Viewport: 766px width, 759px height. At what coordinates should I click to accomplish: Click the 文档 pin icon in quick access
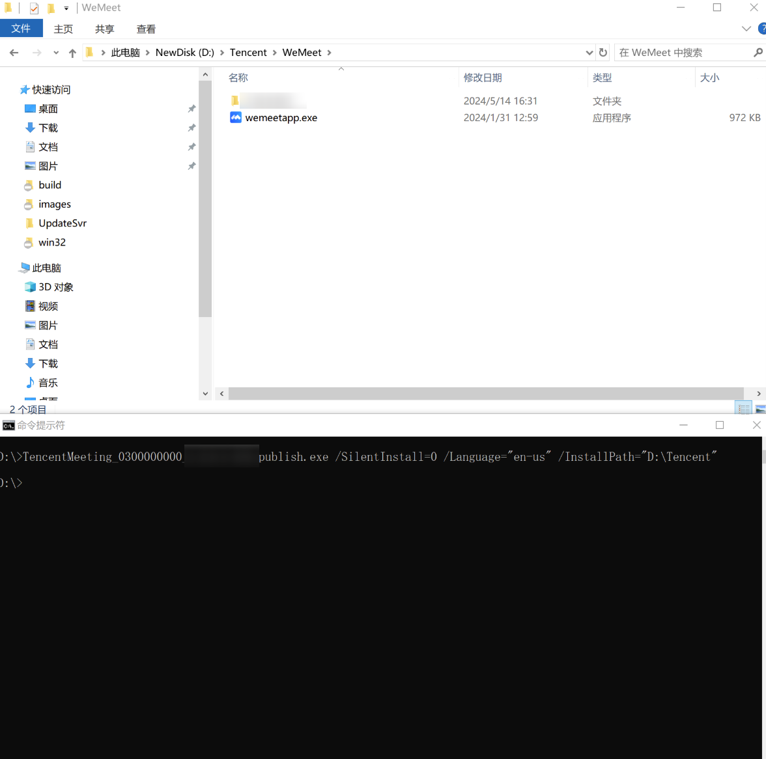point(191,147)
